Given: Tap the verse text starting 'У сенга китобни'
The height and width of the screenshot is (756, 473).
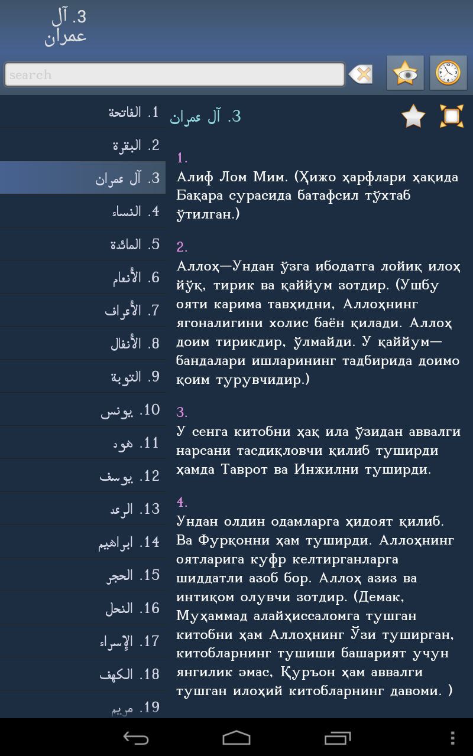Looking at the screenshot, I should (x=318, y=451).
